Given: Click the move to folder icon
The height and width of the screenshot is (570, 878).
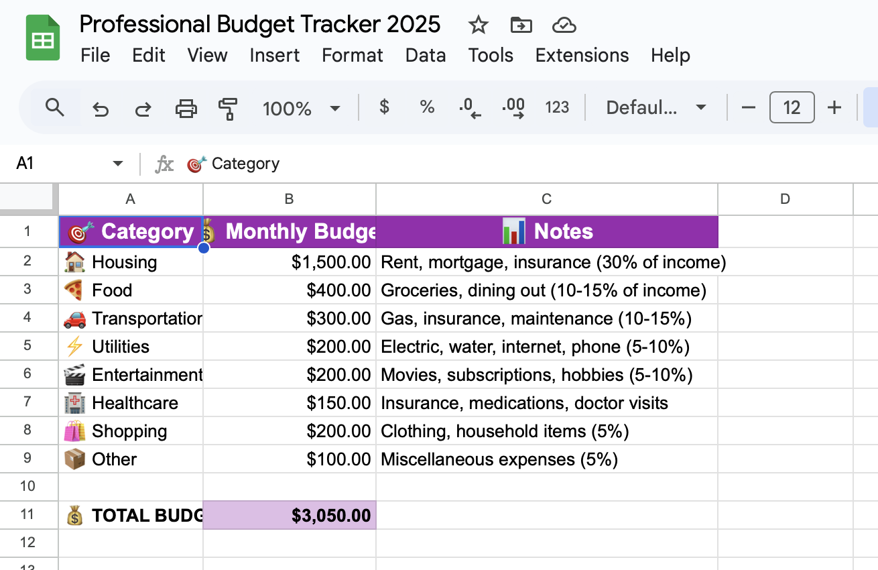Looking at the screenshot, I should (521, 25).
